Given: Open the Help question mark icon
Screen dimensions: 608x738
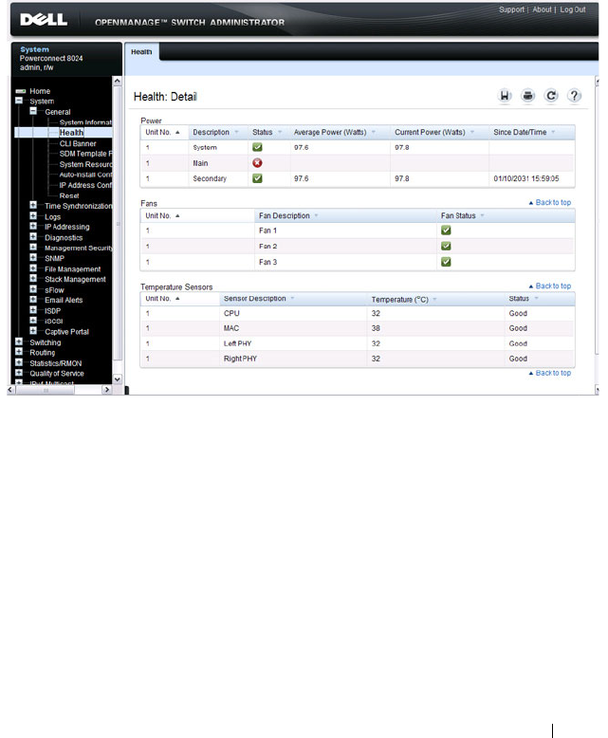Looking at the screenshot, I should click(x=574, y=96).
